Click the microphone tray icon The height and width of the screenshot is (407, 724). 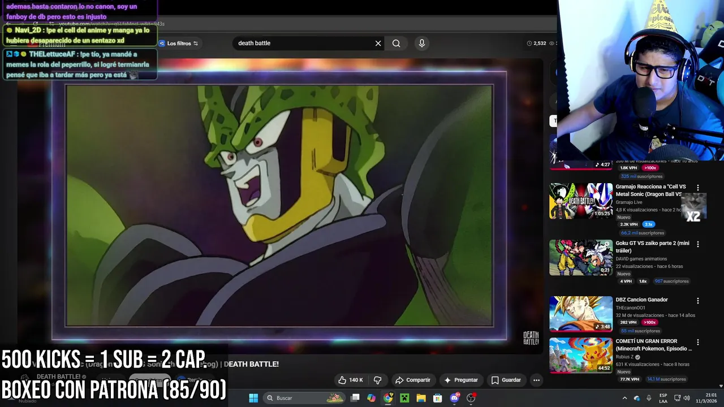point(649,398)
